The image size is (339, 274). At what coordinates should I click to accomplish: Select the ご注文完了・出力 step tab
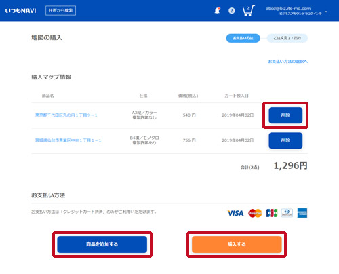coord(287,38)
